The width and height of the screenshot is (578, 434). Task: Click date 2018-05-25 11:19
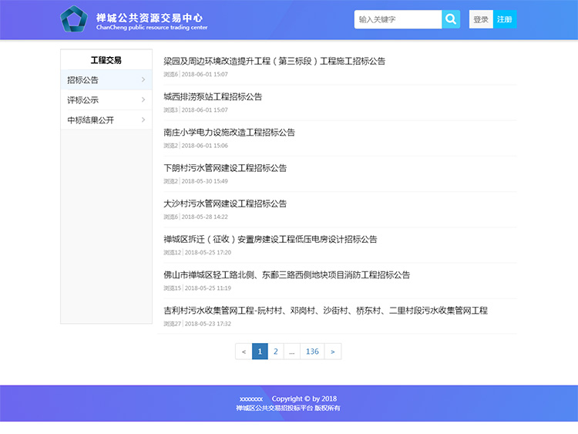tap(208, 288)
